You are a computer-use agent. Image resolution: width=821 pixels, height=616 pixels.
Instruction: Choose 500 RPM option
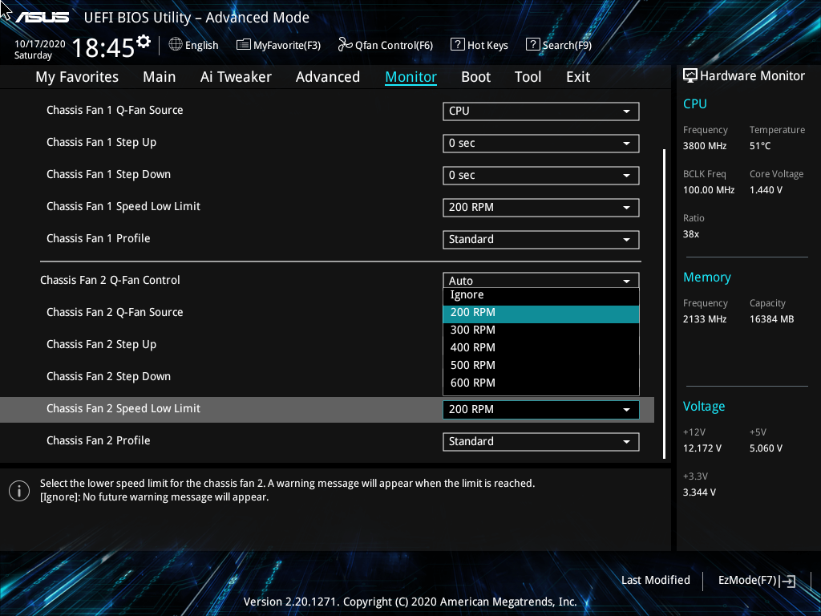(541, 365)
